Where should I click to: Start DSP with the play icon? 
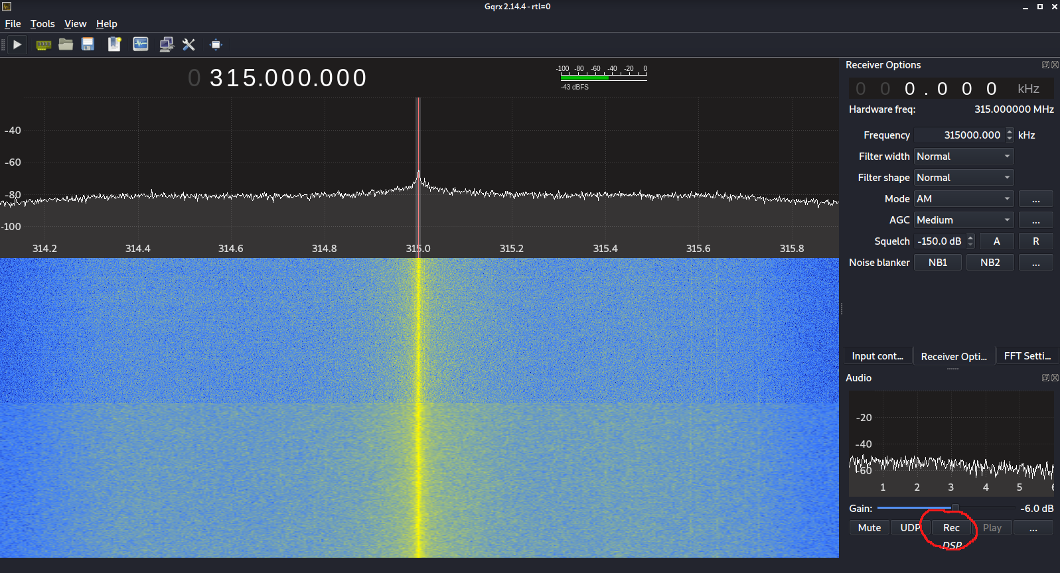pyautogui.click(x=17, y=44)
